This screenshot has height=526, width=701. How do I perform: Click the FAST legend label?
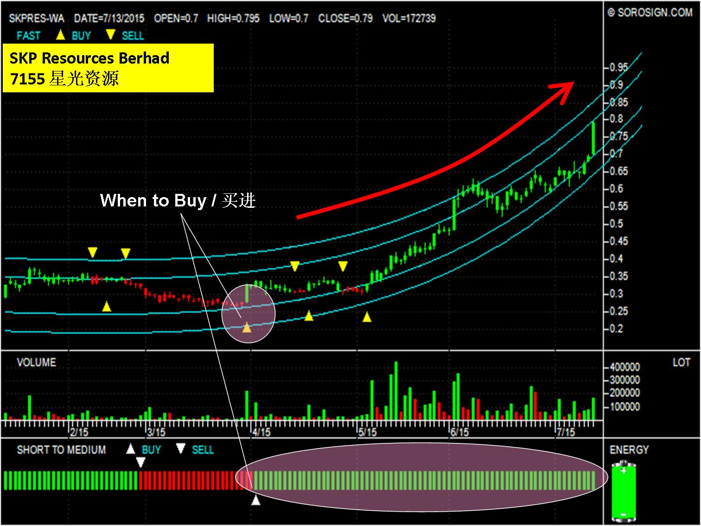[28, 35]
